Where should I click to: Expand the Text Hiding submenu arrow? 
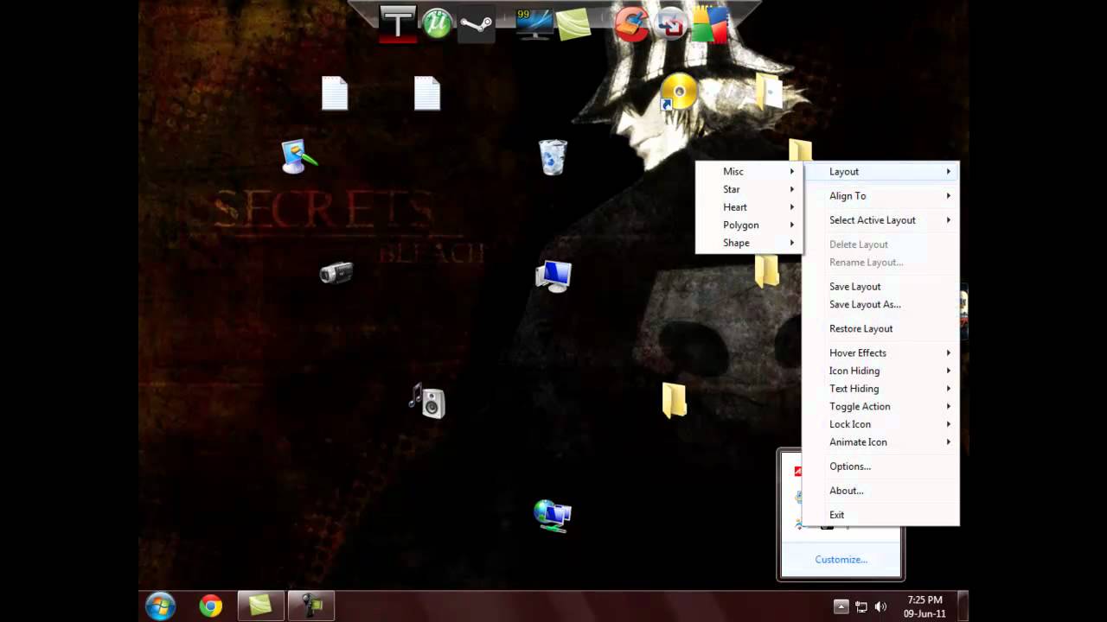(949, 389)
